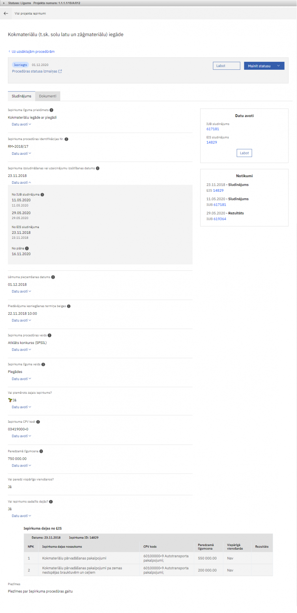Click info icon next to Iepirkuma procedūras veids
This screenshot has height=613, width=297.
point(50,335)
